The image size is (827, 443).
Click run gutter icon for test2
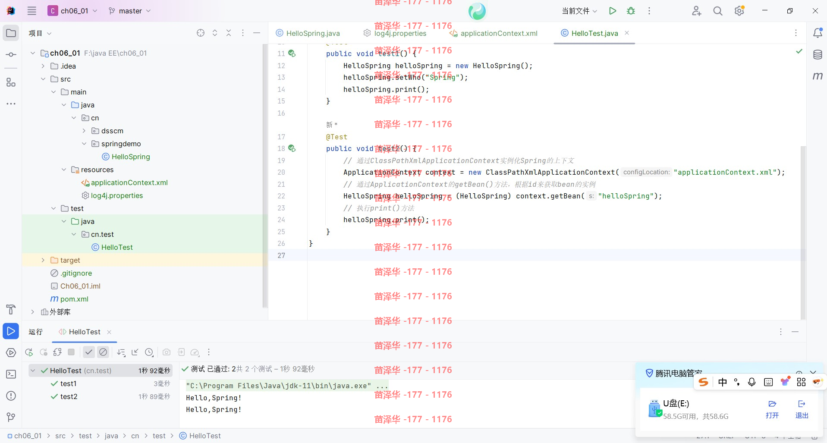[292, 148]
